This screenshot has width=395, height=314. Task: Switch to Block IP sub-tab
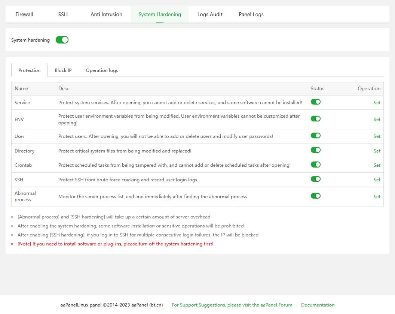click(x=63, y=70)
